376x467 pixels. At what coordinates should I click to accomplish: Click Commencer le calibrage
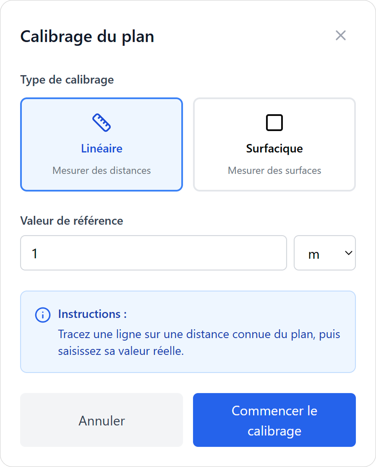tap(274, 420)
